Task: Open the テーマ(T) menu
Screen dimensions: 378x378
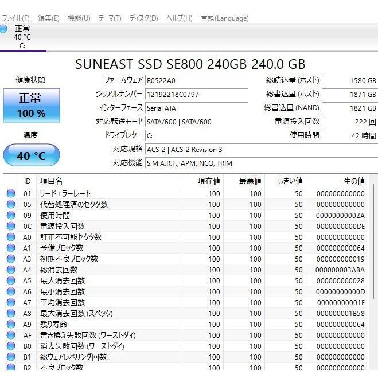Action: (110, 18)
